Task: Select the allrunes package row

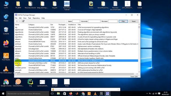Action: click(x=76, y=42)
